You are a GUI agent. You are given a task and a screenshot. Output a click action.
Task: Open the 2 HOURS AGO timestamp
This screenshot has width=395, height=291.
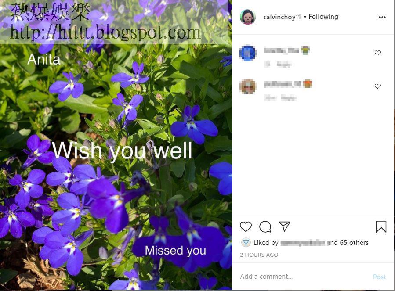pos(259,255)
